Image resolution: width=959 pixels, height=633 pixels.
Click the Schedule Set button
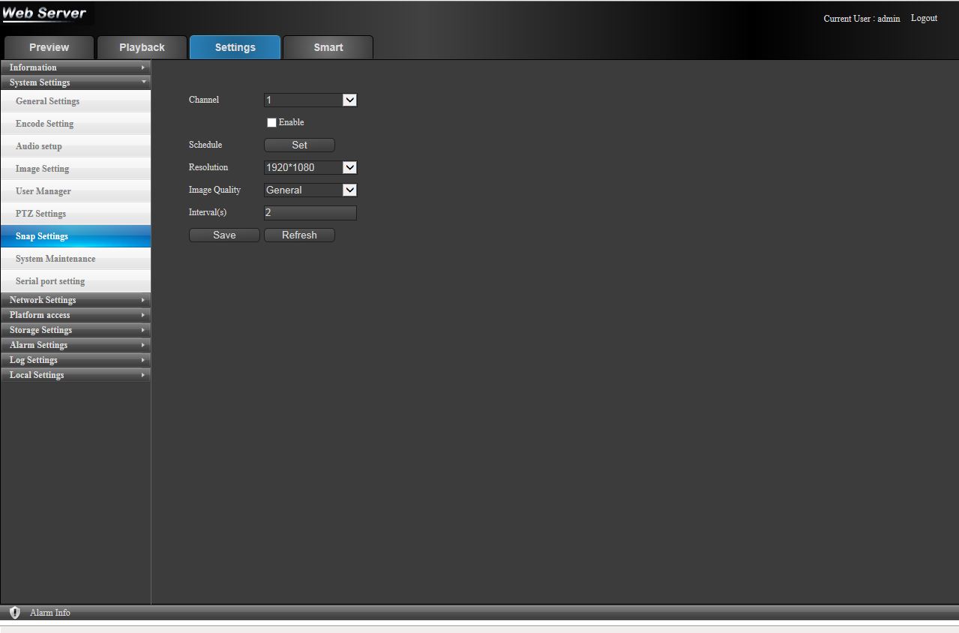(299, 145)
